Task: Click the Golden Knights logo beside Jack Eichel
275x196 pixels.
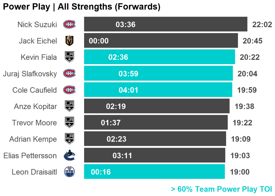Action: click(x=69, y=41)
